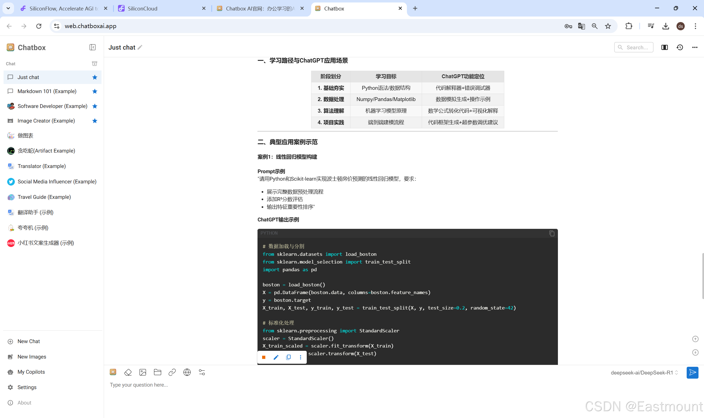Click the chat area vertical scrollbar
Viewport: 704px width, 418px height.
click(x=702, y=276)
